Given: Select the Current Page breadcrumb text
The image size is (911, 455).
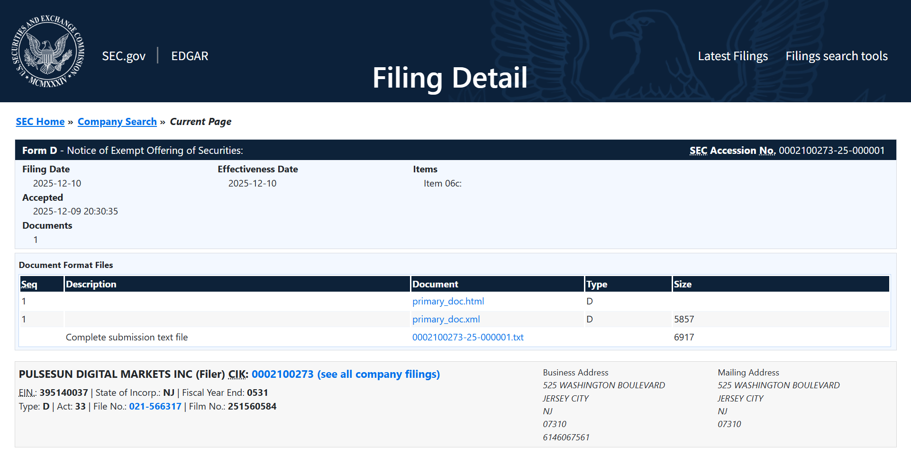Looking at the screenshot, I should [x=200, y=122].
